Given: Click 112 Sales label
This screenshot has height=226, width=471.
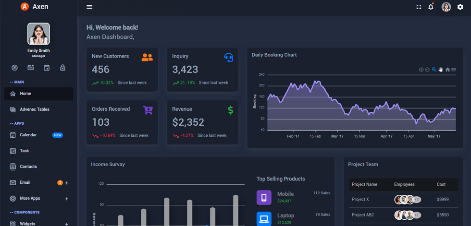Looking at the screenshot, I should (x=322, y=193).
